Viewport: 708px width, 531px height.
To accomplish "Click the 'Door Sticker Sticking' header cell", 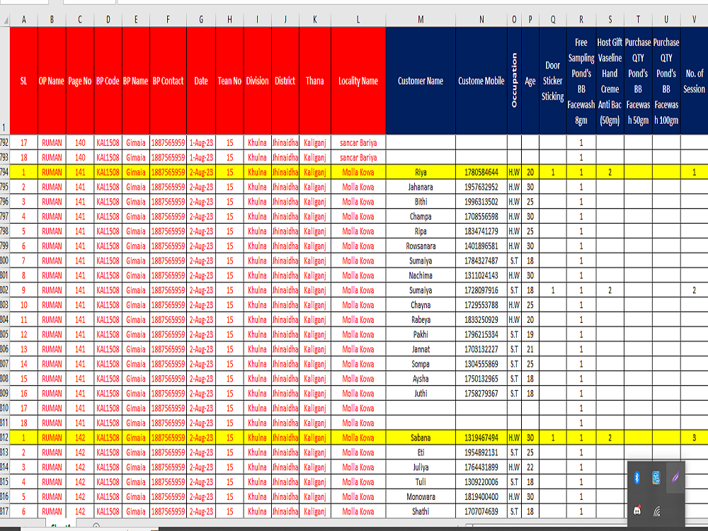I will [x=553, y=81].
